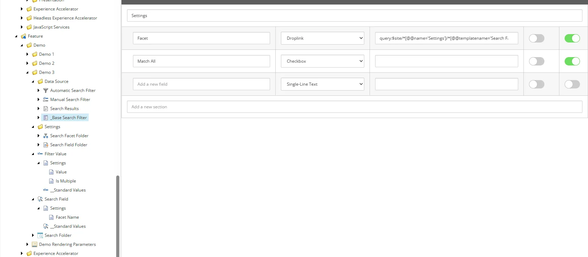The image size is (588, 257).
Task: Click the Experience Accelerator folder icon near the top
Action: (29, 9)
